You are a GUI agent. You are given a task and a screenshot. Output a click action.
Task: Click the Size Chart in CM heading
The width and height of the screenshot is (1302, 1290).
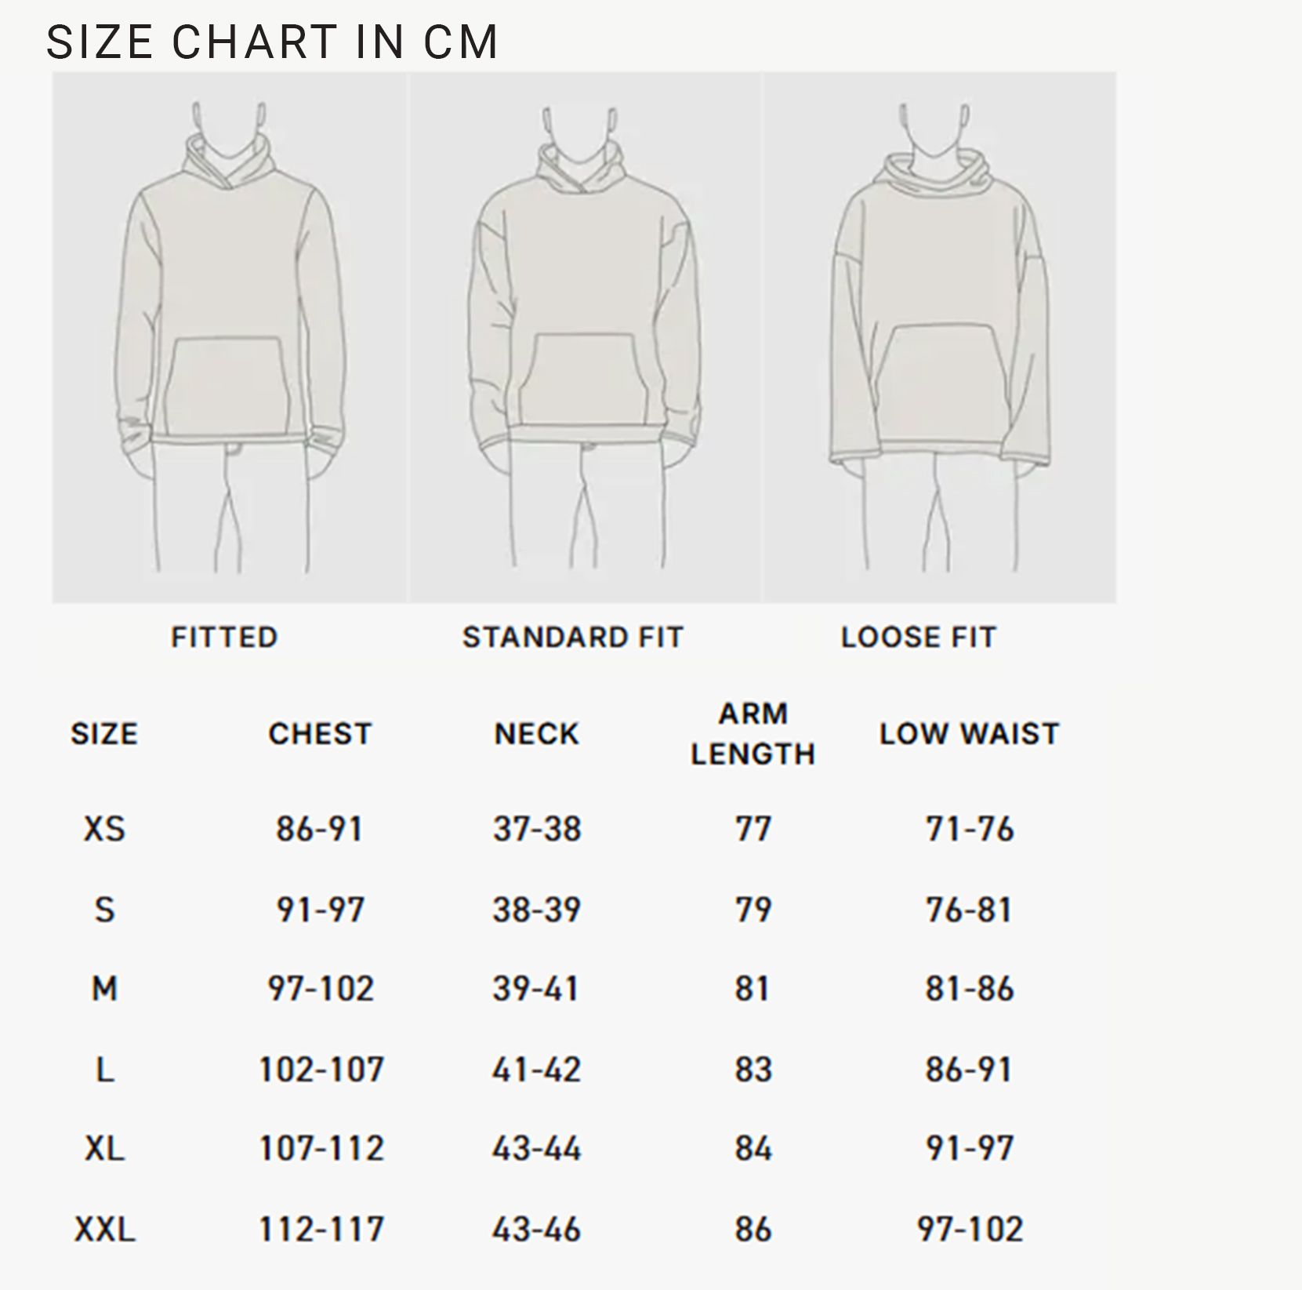[272, 42]
